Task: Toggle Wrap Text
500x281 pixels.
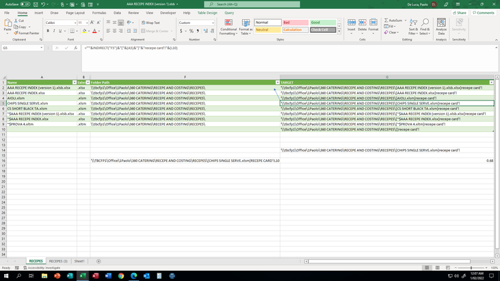Action: 150,23
